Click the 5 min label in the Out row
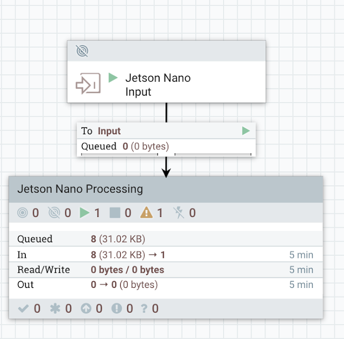Viewport: 344px width, 339px height. click(x=301, y=285)
